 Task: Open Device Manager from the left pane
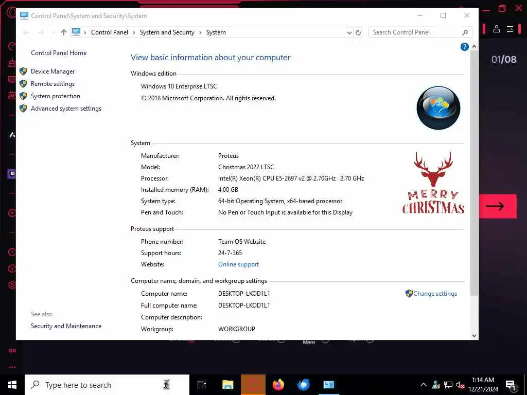pos(53,71)
